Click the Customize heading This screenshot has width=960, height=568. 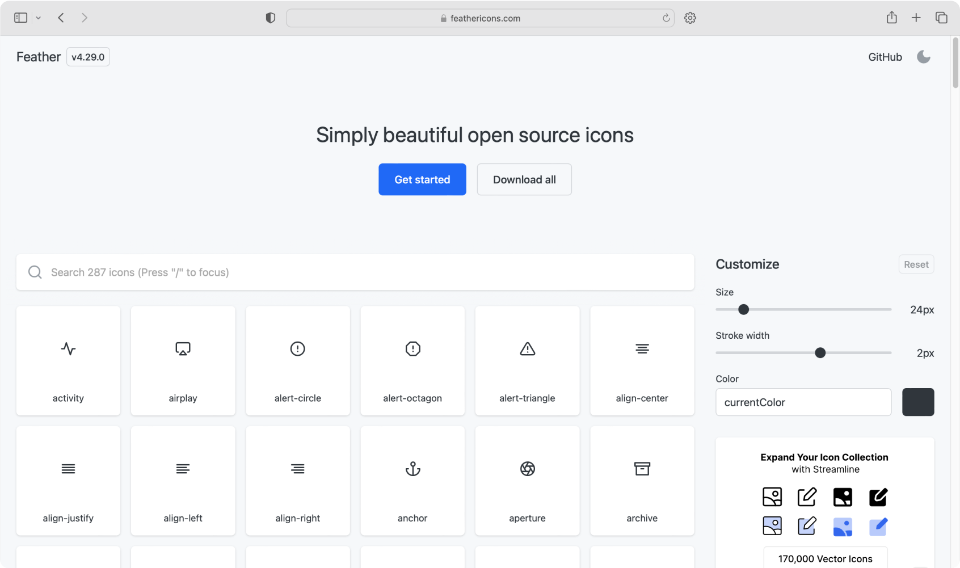pos(747,264)
